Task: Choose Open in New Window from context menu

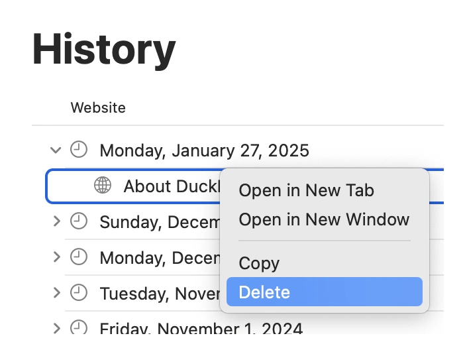Action: (x=324, y=219)
